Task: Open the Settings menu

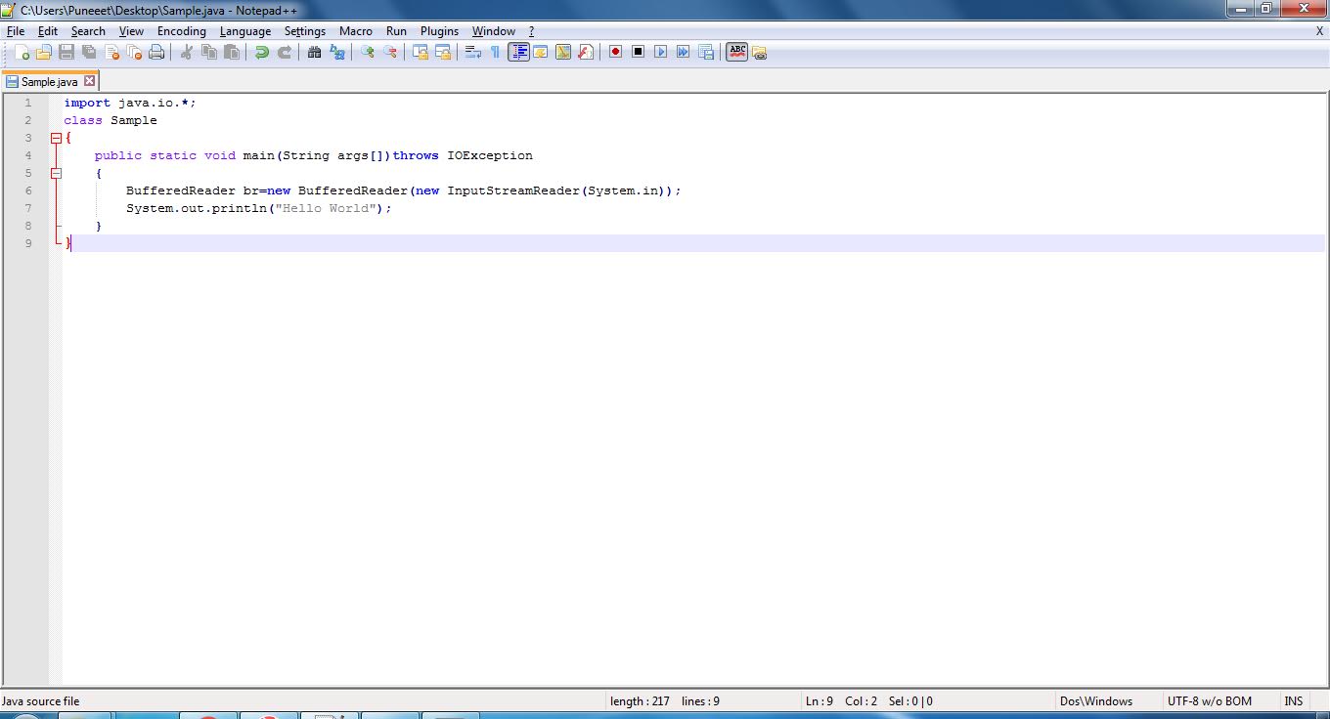Action: tap(305, 31)
